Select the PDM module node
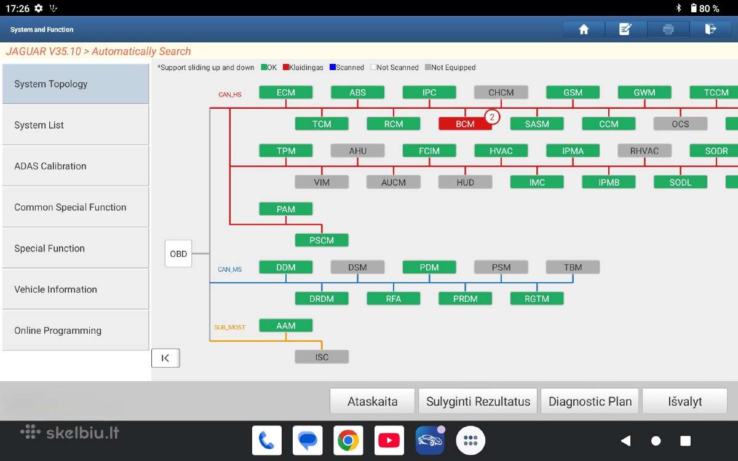The height and width of the screenshot is (461, 738). tap(429, 267)
